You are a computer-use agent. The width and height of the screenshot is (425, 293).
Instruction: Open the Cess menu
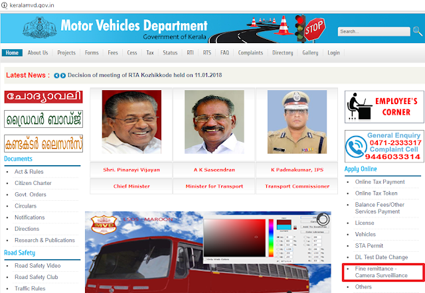(132, 53)
